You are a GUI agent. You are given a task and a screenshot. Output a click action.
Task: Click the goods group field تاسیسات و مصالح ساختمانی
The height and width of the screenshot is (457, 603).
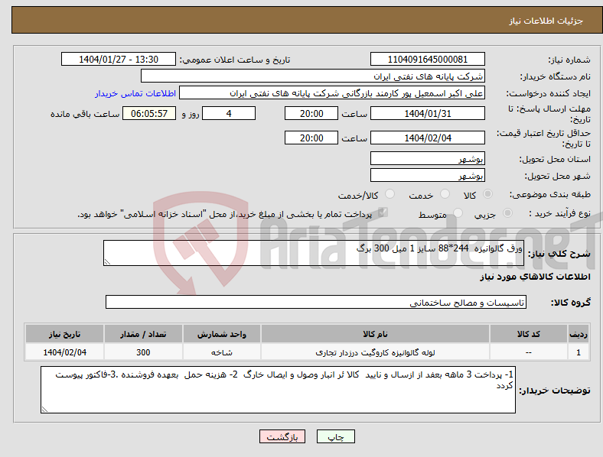coord(316,302)
